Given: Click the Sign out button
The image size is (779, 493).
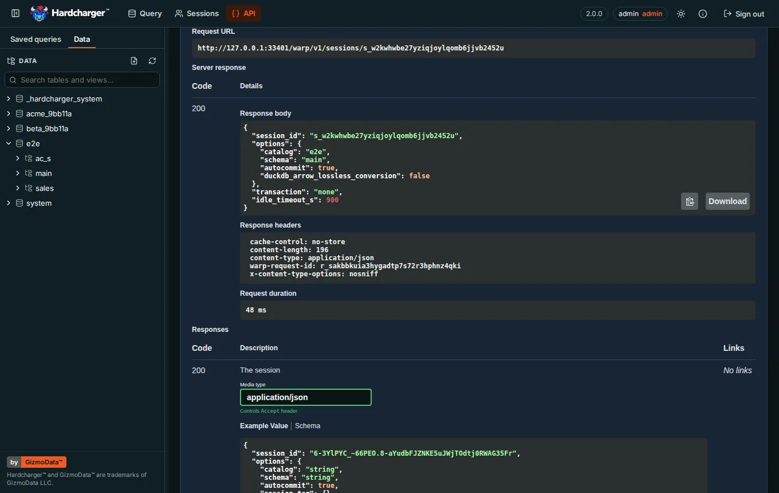Looking at the screenshot, I should [x=744, y=14].
